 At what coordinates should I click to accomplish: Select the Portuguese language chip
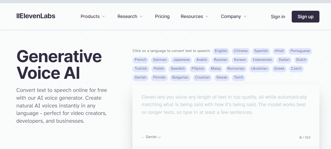(x=300, y=51)
